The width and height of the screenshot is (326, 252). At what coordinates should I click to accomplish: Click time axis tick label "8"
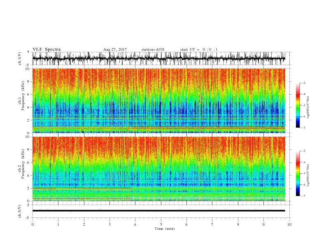point(238,224)
